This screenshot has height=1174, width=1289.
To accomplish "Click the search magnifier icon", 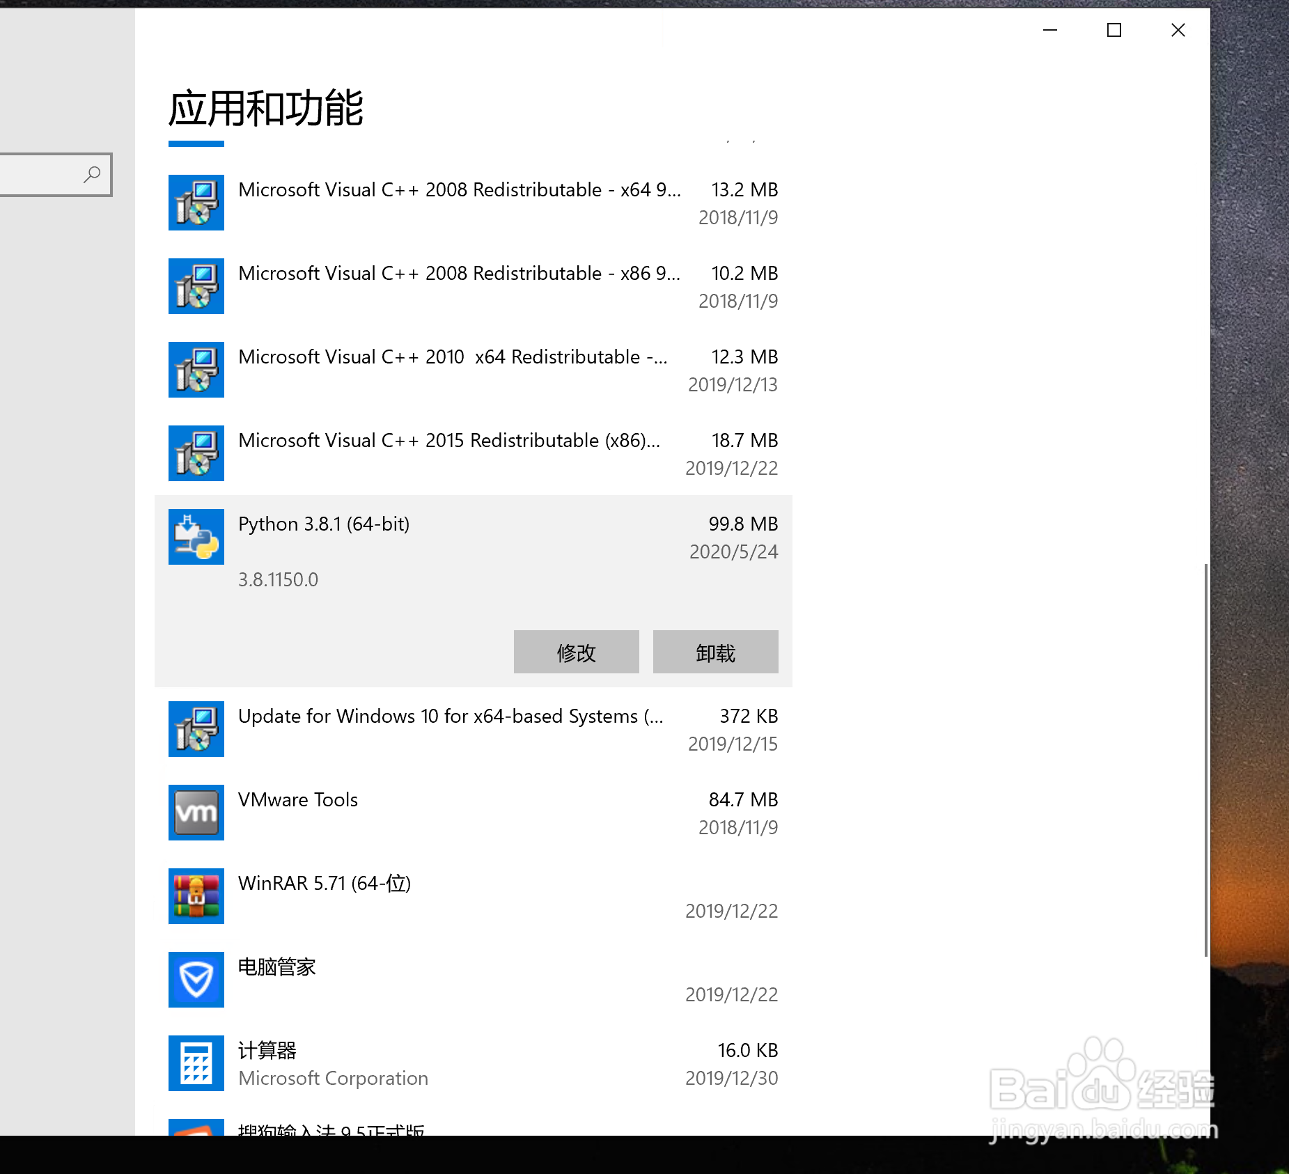I will (92, 174).
